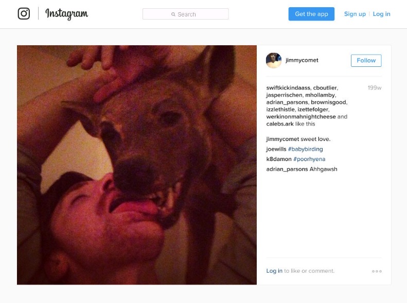The height and width of the screenshot is (303, 407).
Task: Focus the Search input field
Action: pos(186,14)
